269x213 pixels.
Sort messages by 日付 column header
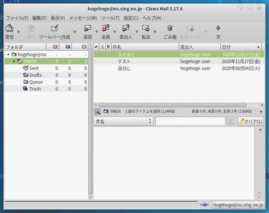241,47
